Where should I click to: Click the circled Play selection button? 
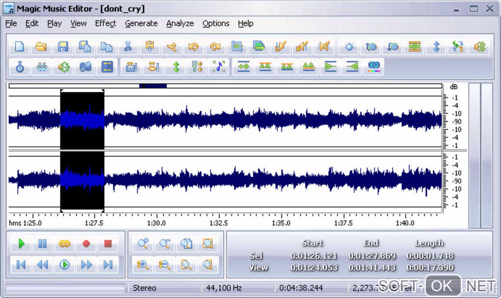pyautogui.click(x=64, y=265)
